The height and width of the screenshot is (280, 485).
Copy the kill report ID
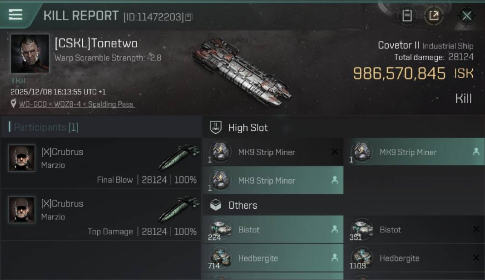tap(189, 17)
